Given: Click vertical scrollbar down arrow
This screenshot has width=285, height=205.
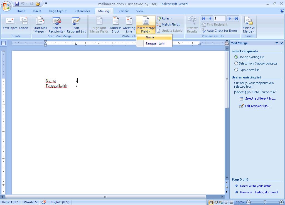Looking at the screenshot, I should click(227, 178).
